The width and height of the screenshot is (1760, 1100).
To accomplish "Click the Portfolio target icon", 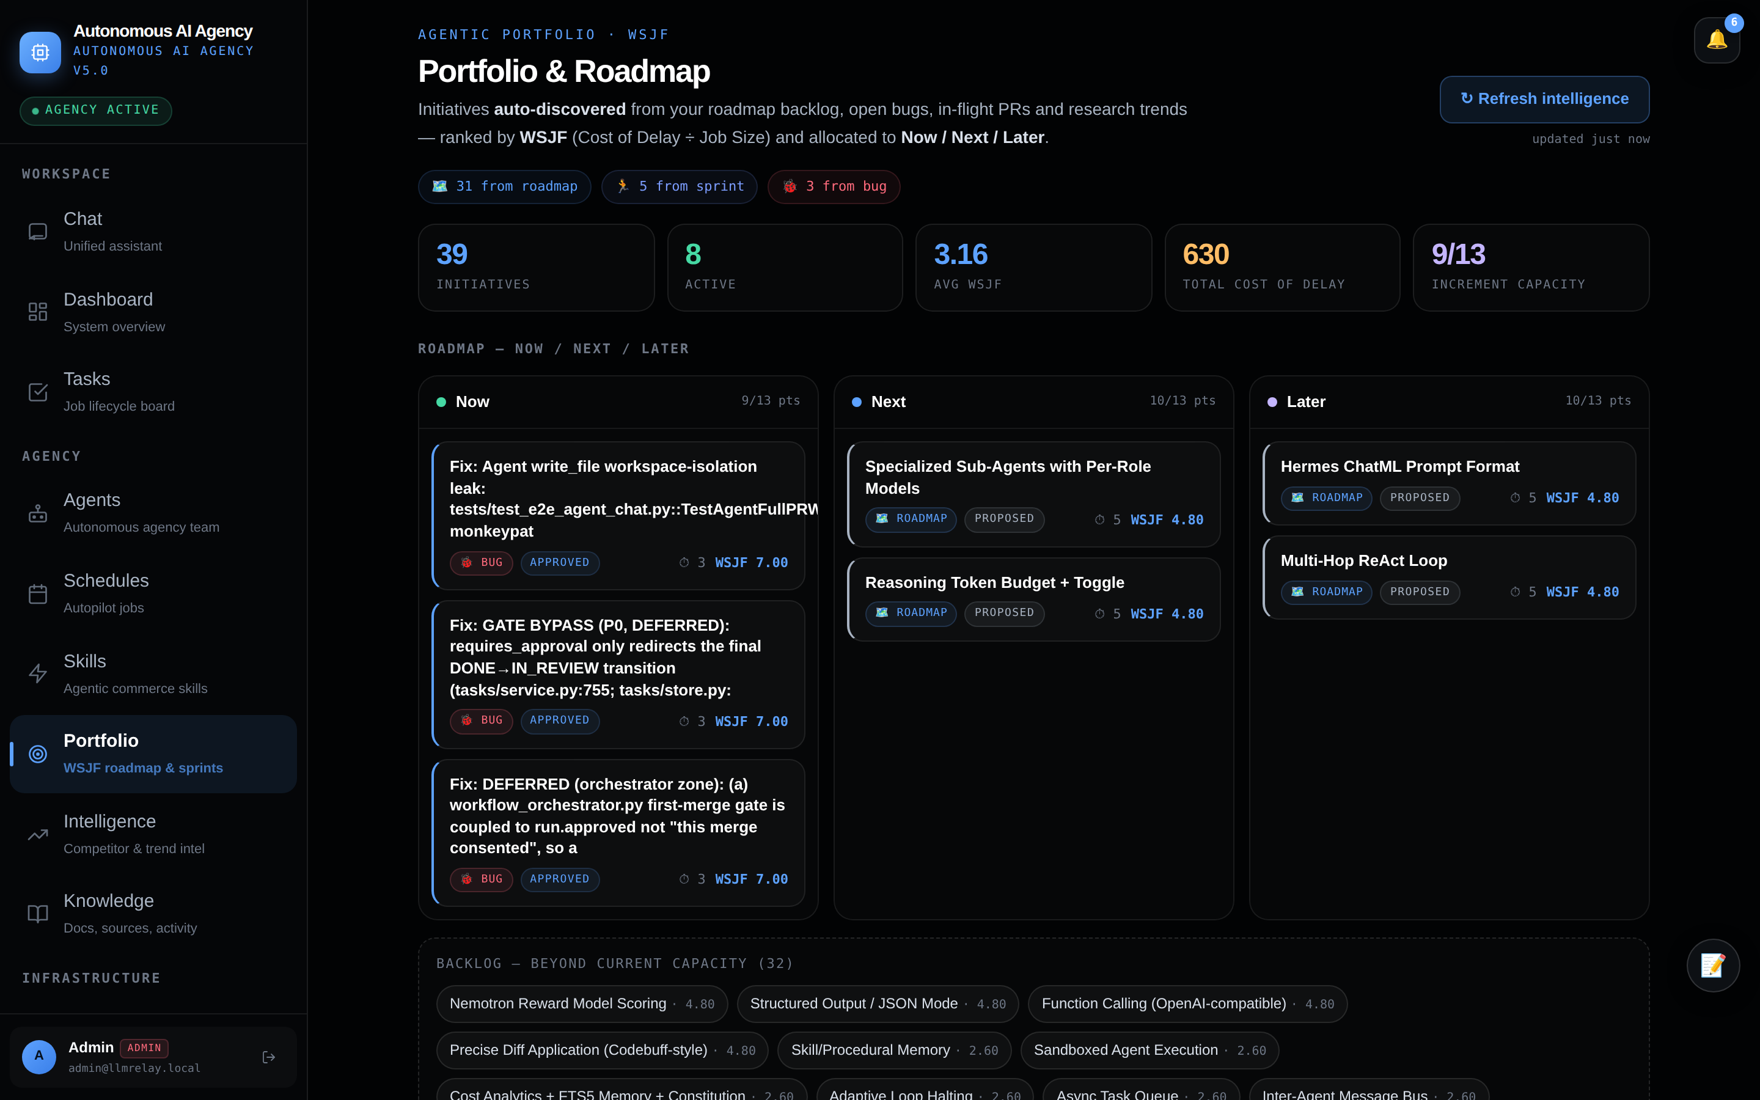I will 38,754.
